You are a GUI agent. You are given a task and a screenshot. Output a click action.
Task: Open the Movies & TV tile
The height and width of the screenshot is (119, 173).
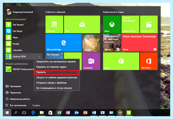pyautogui.click(x=149, y=24)
